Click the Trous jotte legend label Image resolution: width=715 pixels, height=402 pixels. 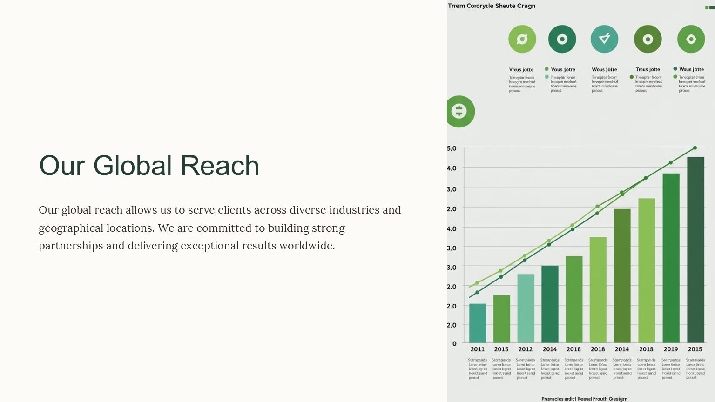click(648, 70)
